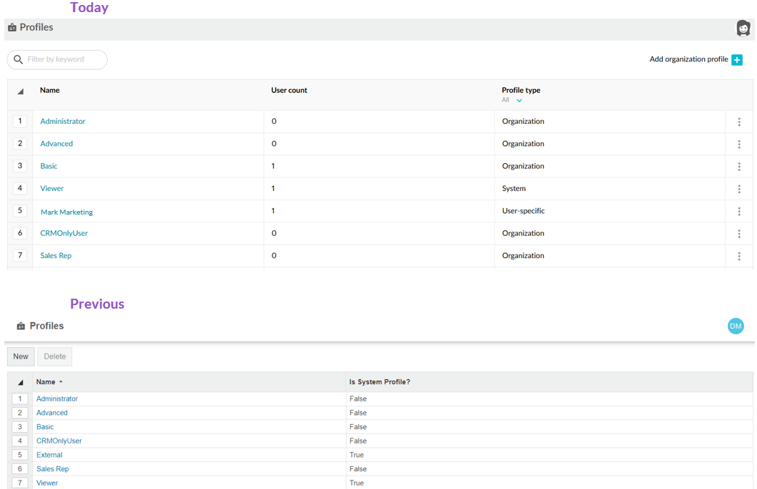
Task: Open the user avatar at top right
Action: 743,28
